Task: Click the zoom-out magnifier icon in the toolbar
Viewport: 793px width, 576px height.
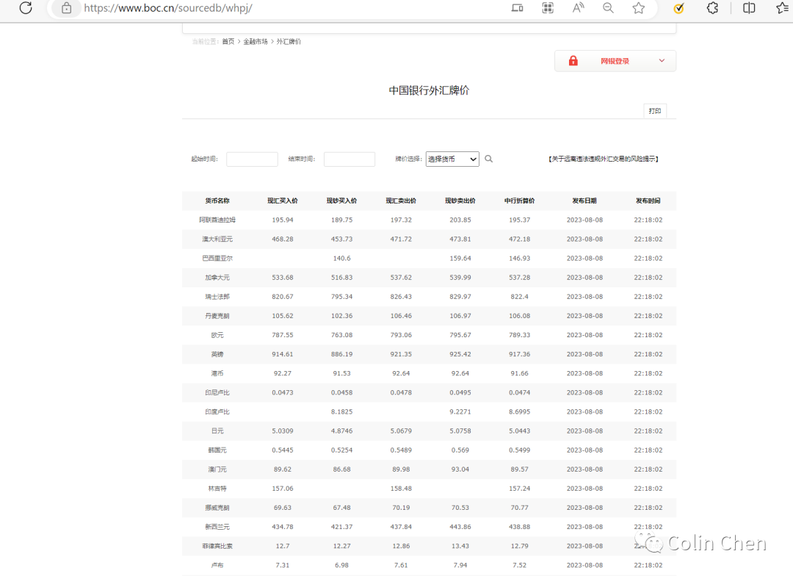Action: 607,9
